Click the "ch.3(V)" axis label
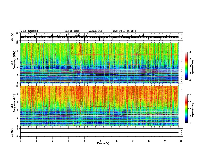204x158 pixels. [x=12, y=132]
